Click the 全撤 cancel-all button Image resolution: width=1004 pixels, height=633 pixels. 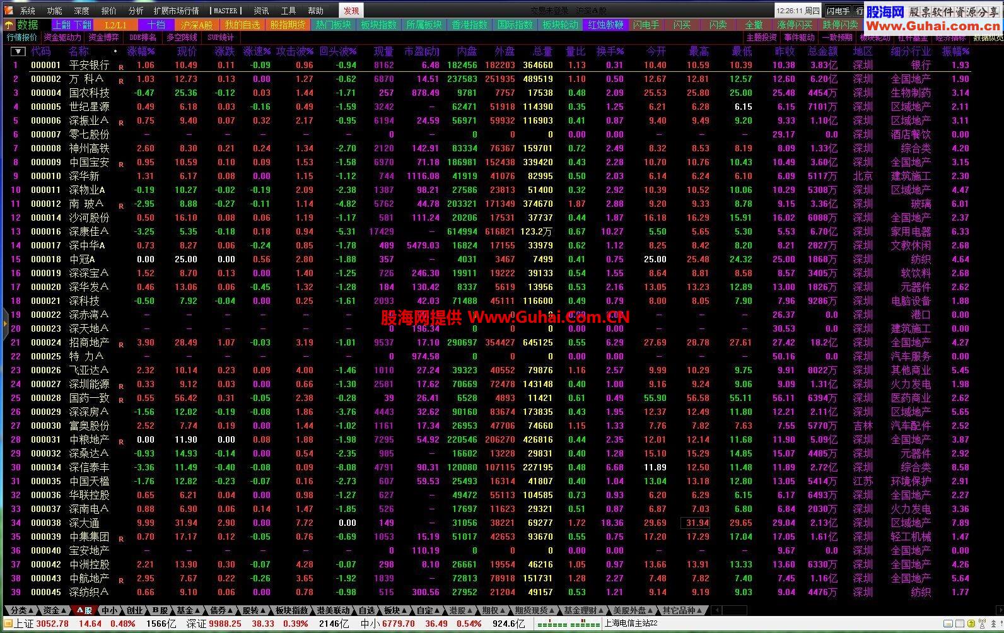click(754, 25)
